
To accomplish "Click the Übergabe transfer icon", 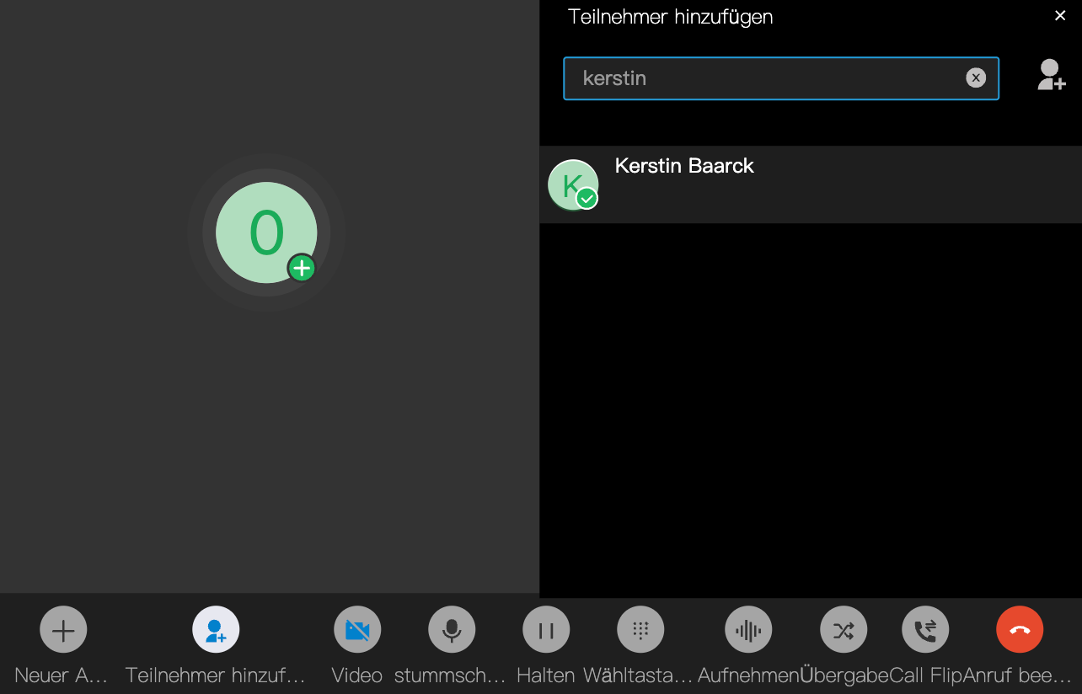I will [844, 630].
